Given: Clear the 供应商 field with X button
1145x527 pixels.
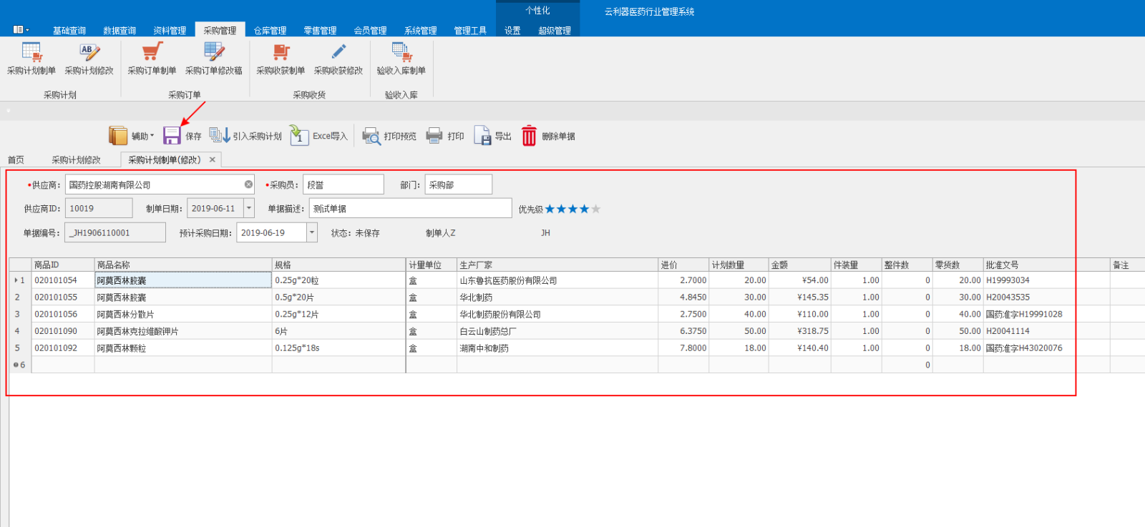Looking at the screenshot, I should 248,184.
